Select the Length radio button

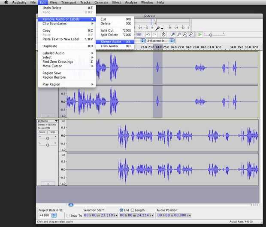tap(132, 210)
